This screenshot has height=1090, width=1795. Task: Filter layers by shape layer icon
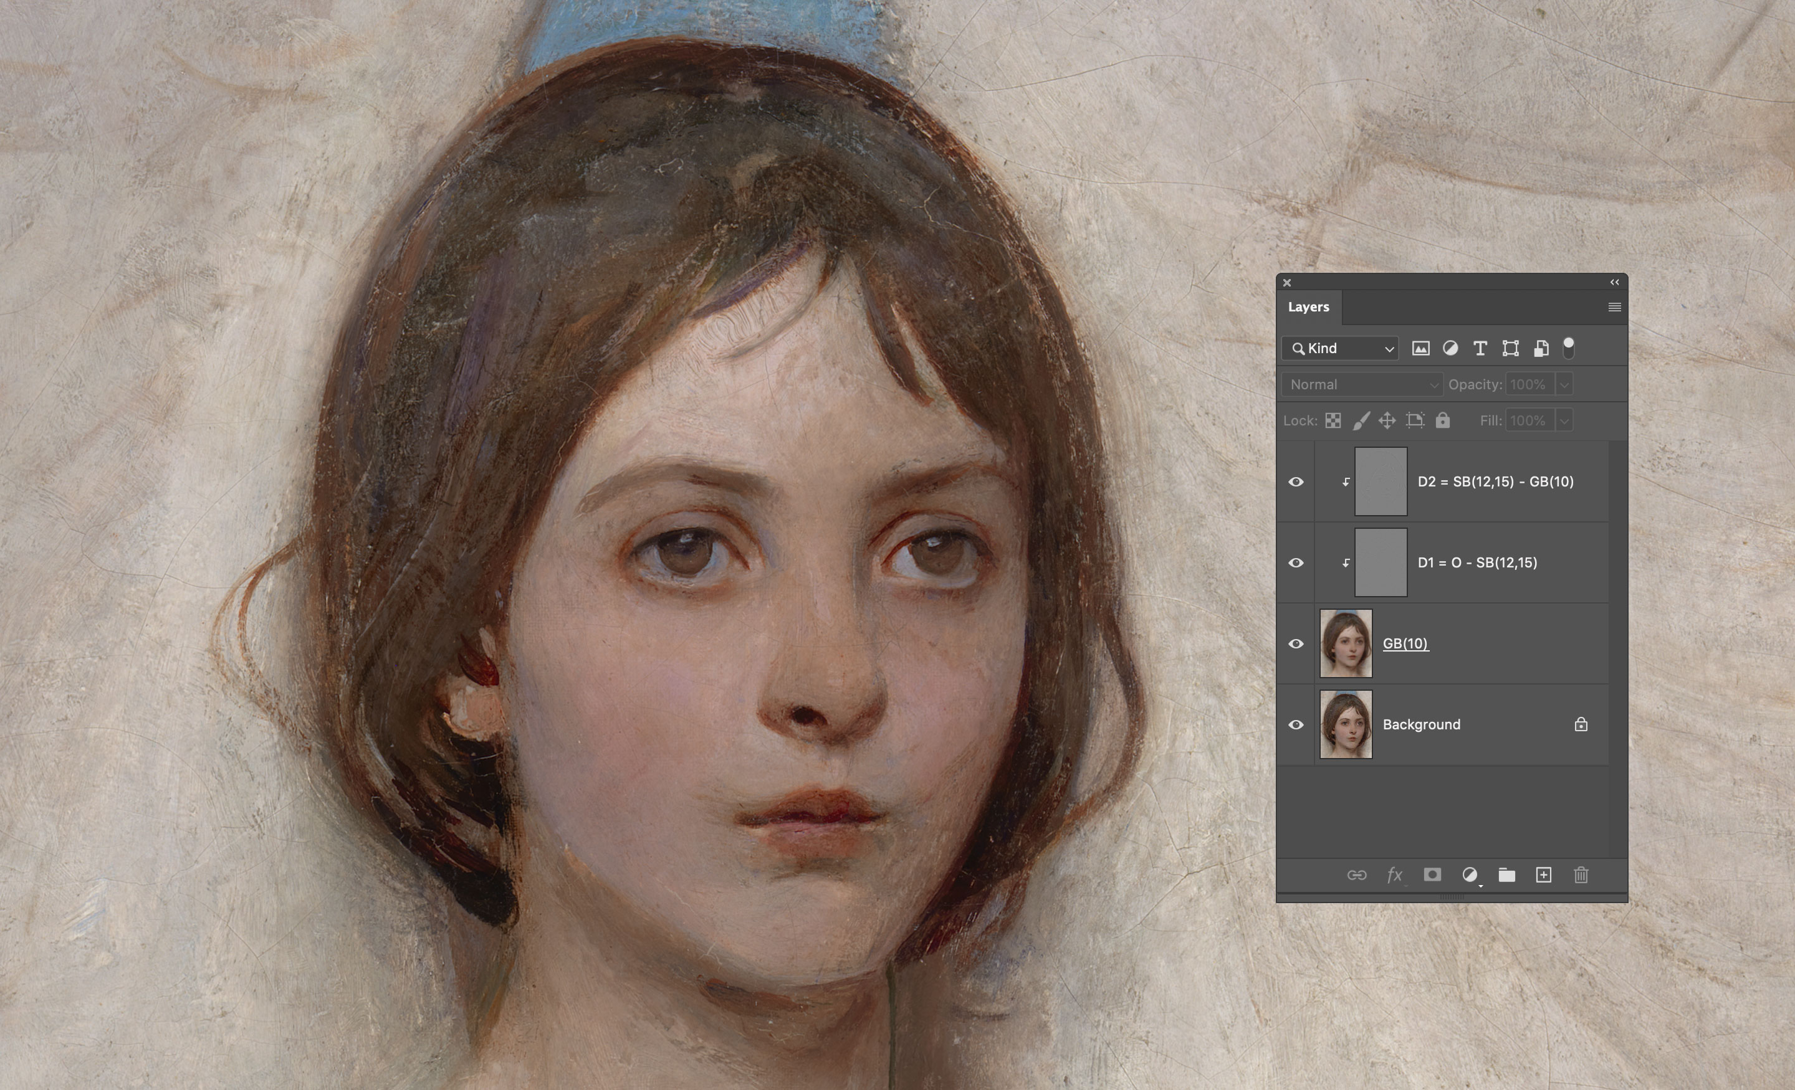point(1510,349)
